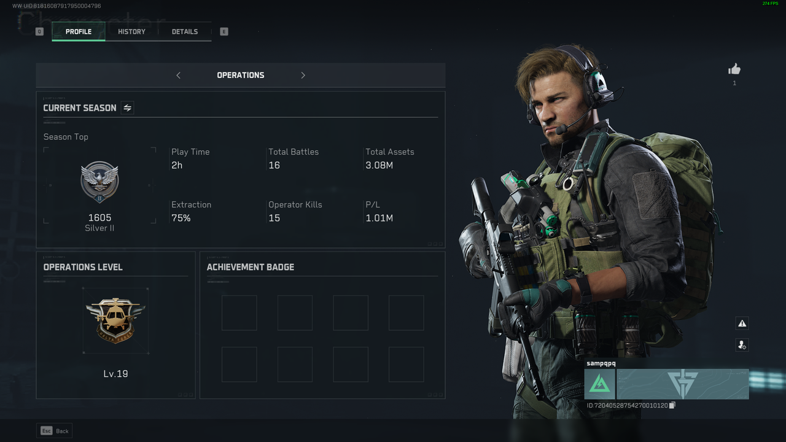Click the add friend icon
Screen dimensions: 786x442
click(x=742, y=345)
